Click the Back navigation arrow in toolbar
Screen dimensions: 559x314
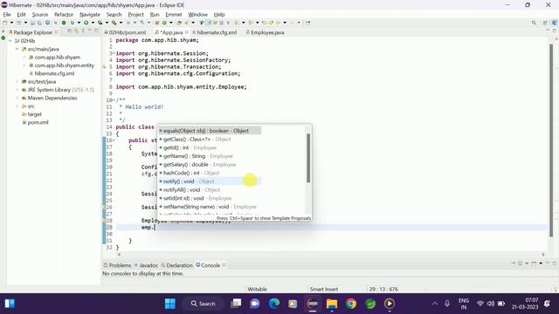click(278, 23)
